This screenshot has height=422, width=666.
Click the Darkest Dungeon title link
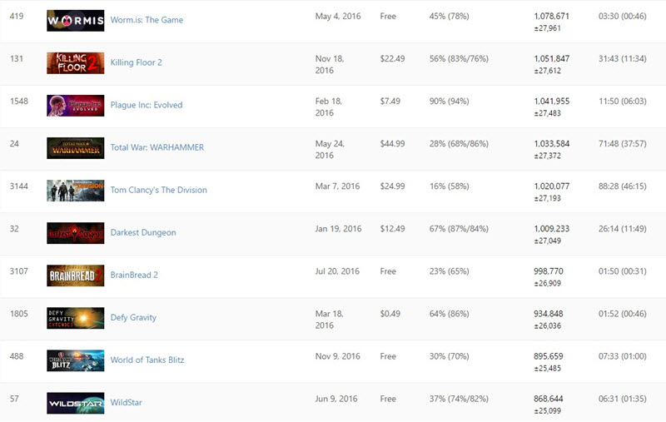(143, 232)
